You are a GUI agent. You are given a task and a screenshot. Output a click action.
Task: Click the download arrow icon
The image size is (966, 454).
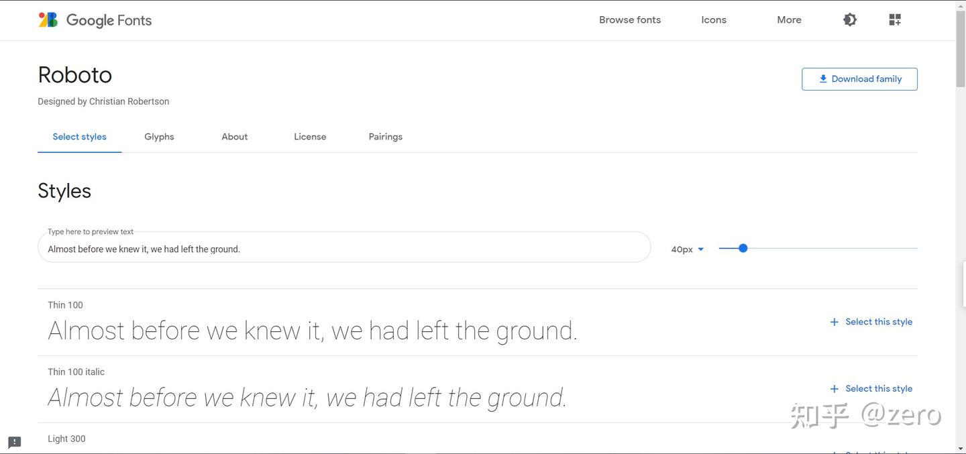pyautogui.click(x=823, y=79)
